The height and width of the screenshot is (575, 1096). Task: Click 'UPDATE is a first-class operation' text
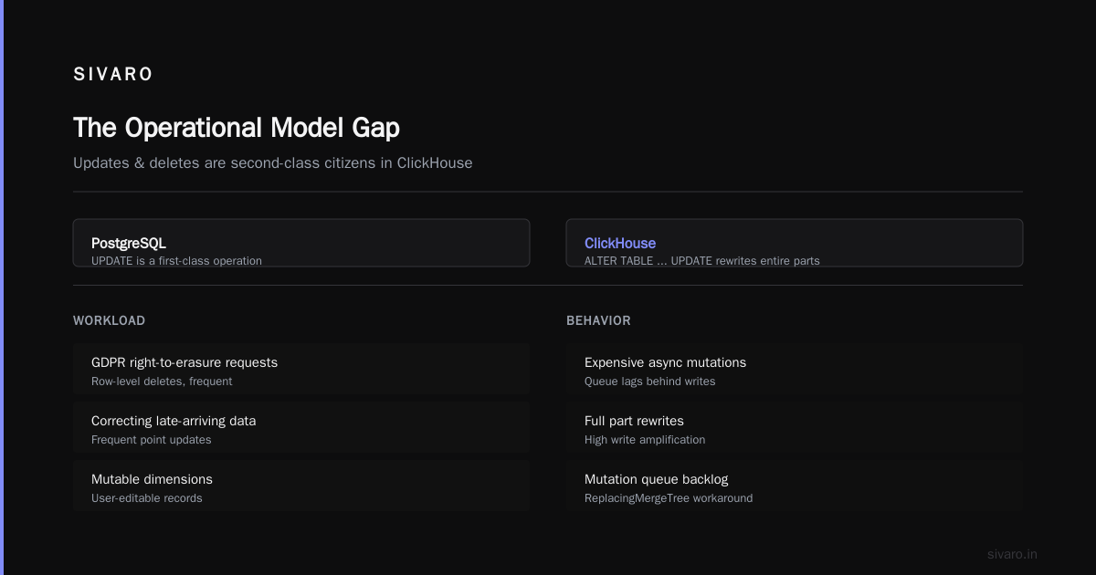point(176,261)
